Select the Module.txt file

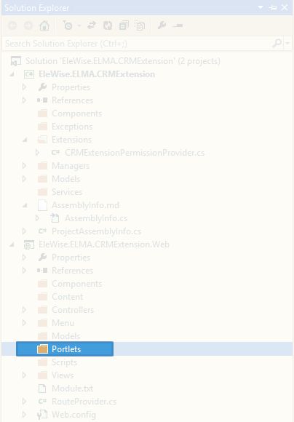[73, 389]
